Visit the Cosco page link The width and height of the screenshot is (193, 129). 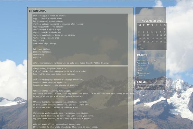pos(140,68)
